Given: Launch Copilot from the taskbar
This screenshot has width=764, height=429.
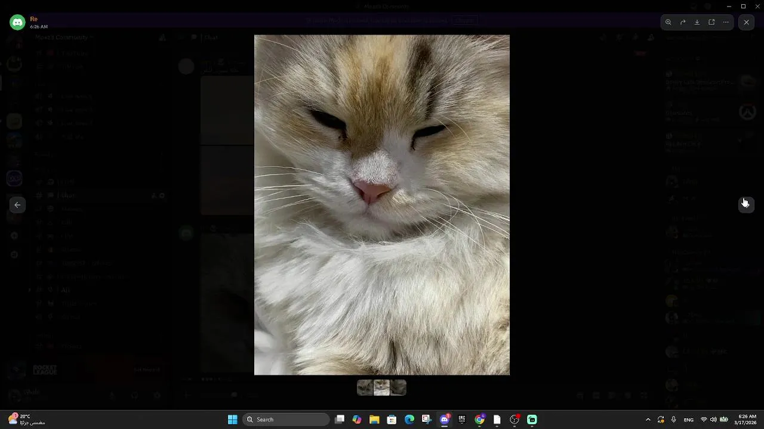Looking at the screenshot, I should coord(357,419).
